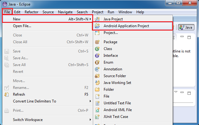Select Untitled Text File from New submenu
Image resolution: width=199 pixels, height=125 pixels.
[117, 103]
